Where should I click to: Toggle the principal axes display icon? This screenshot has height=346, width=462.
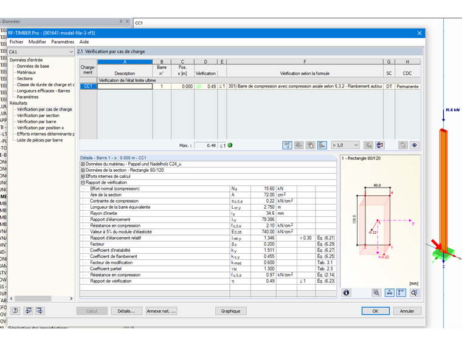point(401,293)
